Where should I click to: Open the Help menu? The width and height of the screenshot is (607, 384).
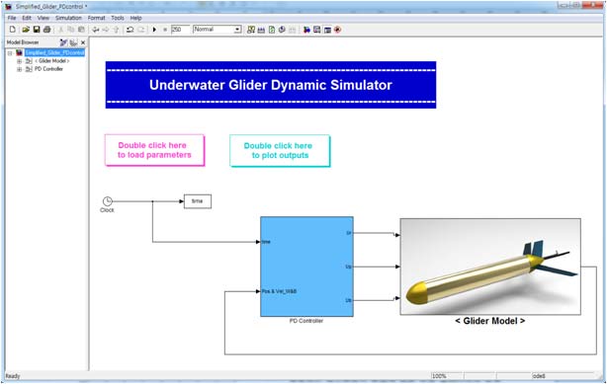point(135,18)
